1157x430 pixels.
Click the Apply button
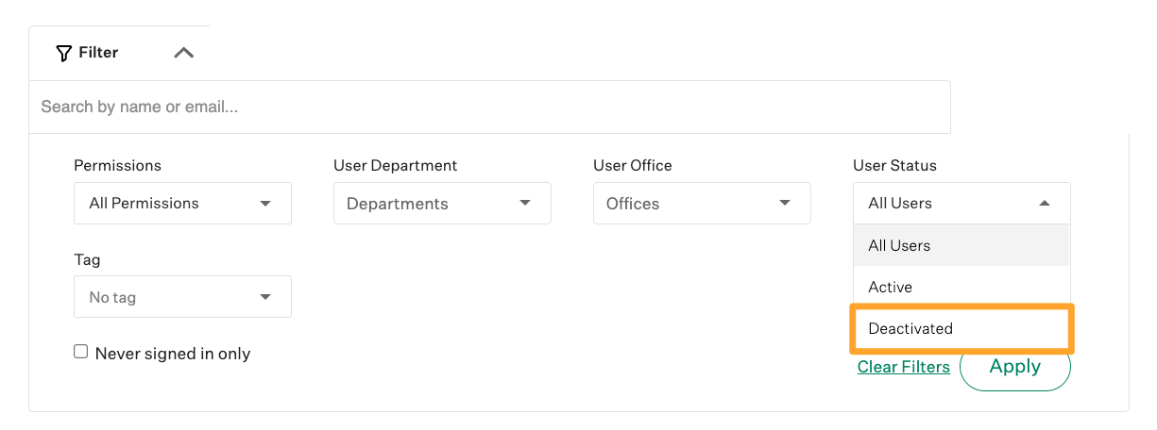pyautogui.click(x=1015, y=367)
